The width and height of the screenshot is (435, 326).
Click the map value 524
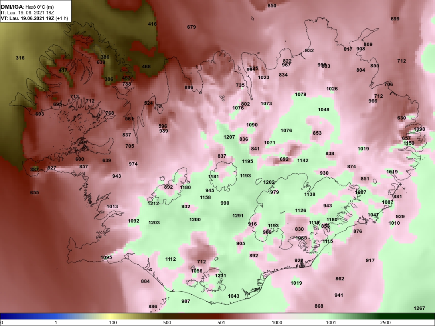point(148,103)
